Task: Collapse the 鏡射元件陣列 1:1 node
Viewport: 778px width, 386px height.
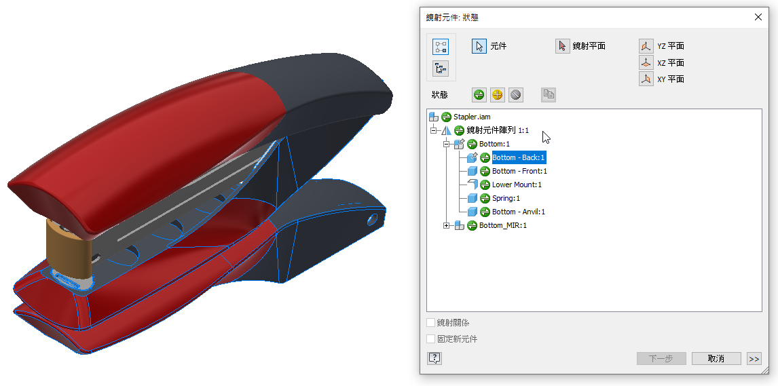Action: coord(434,130)
